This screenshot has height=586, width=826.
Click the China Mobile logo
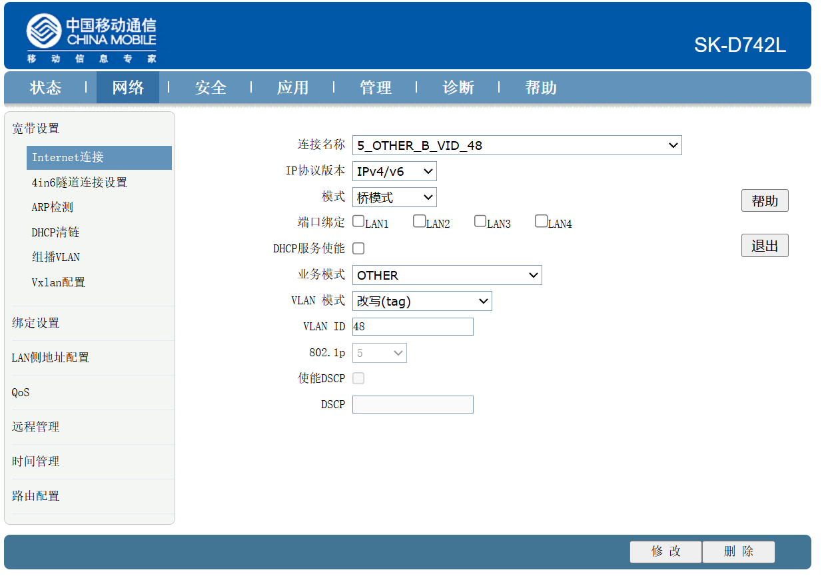[x=92, y=39]
